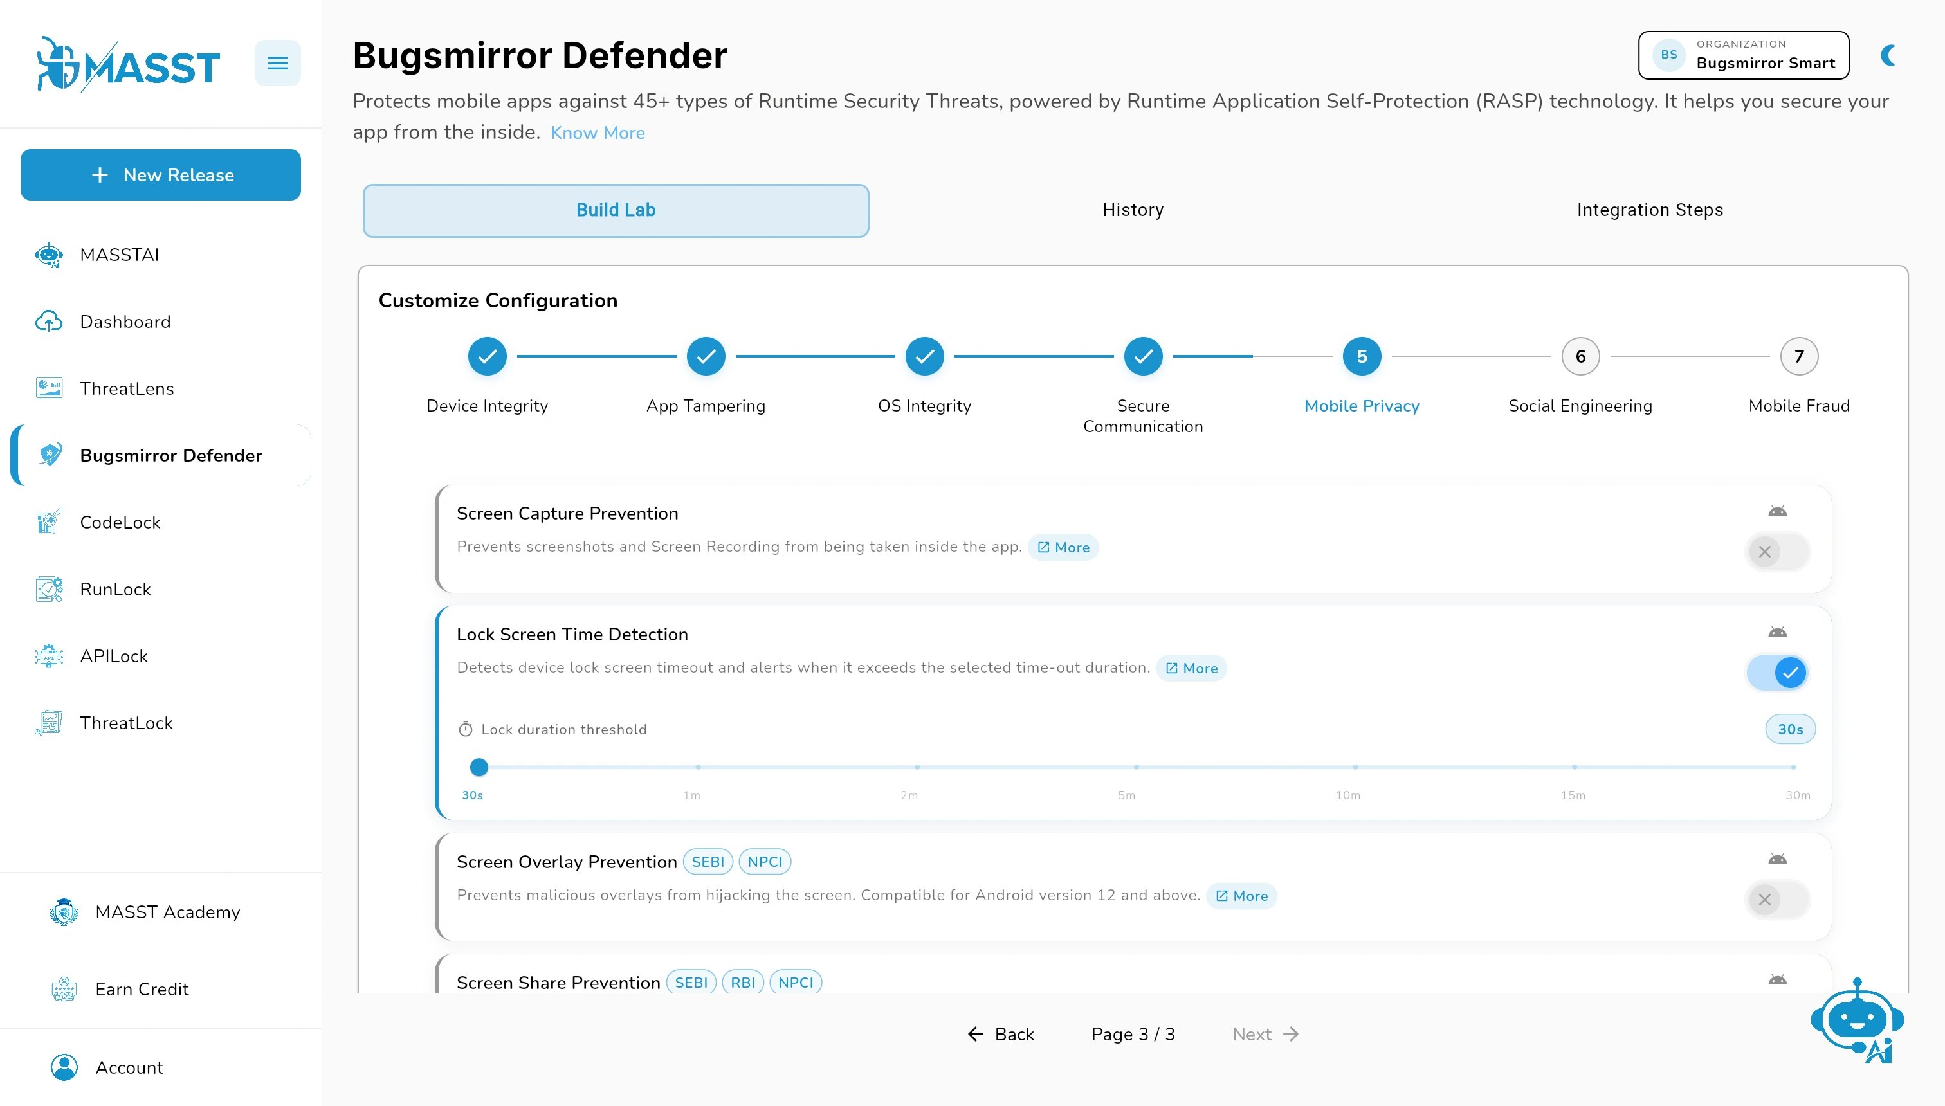Image resolution: width=1945 pixels, height=1106 pixels.
Task: Jump to OS Integrity step
Action: (x=925, y=356)
